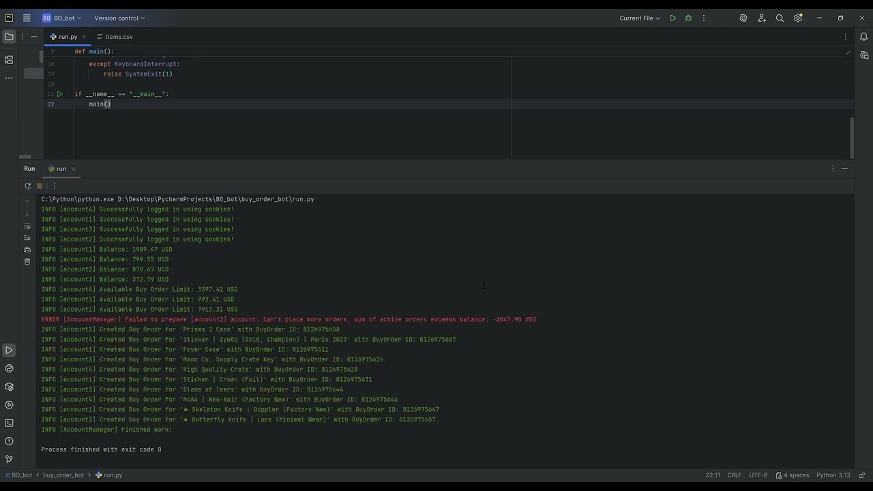
Task: Click the PyCharm logo icon
Action: tap(9, 18)
